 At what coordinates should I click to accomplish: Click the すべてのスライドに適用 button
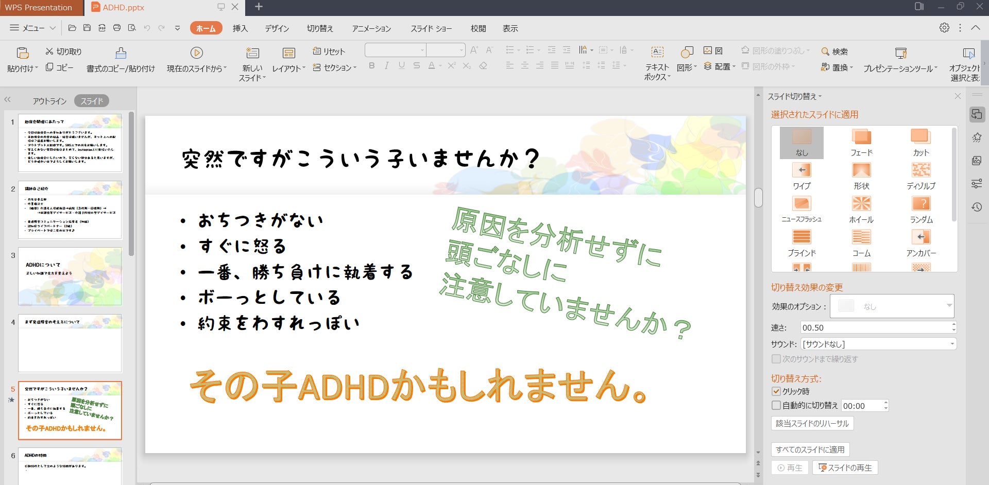pos(810,449)
